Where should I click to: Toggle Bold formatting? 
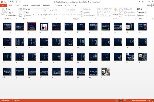click(x=34, y=15)
